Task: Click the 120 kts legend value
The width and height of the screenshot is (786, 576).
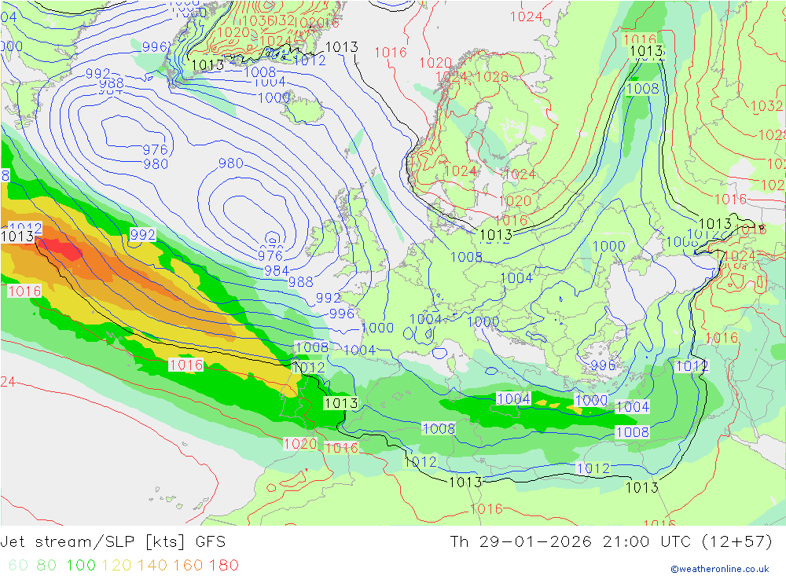Action: [x=116, y=565]
